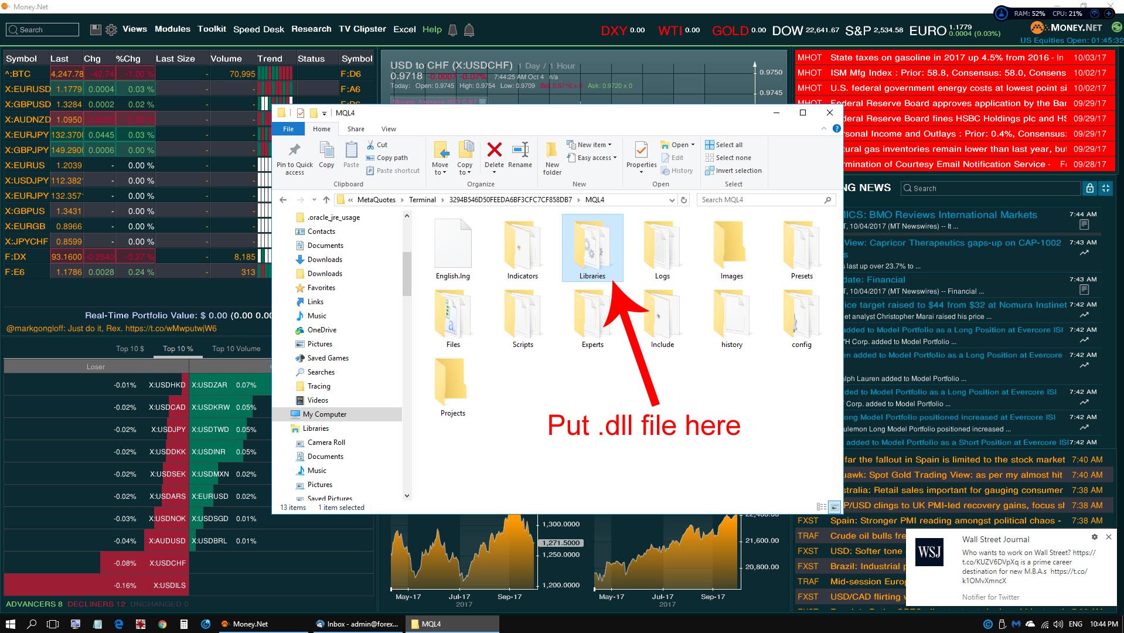Open the recent locations dropdown arrow
Screen dimensions: 1124x633
coord(314,200)
